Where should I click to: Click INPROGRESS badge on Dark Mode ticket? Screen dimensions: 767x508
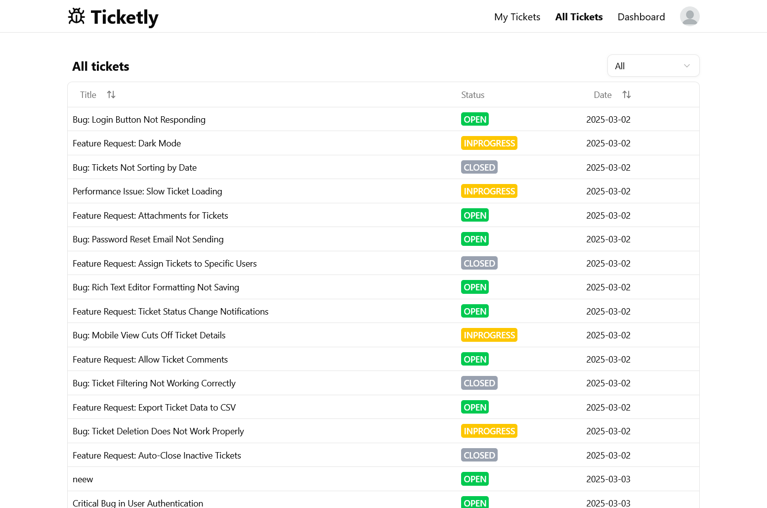[x=489, y=143]
